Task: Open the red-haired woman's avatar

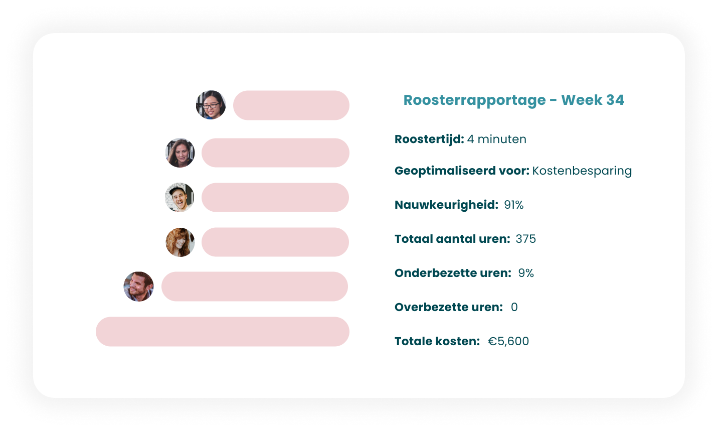Action: pos(180,242)
